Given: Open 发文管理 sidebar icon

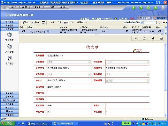Looking at the screenshot, I should [10, 47].
